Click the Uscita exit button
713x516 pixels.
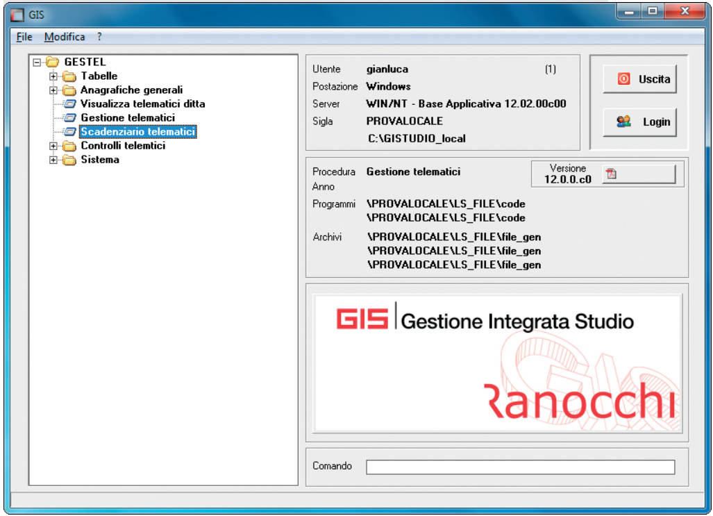pos(640,79)
